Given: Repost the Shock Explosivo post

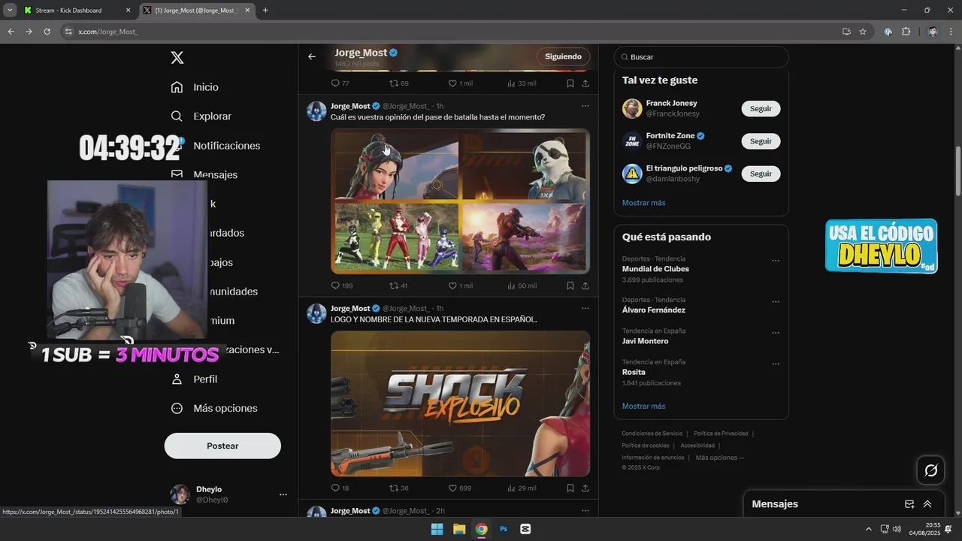Looking at the screenshot, I should [x=398, y=488].
